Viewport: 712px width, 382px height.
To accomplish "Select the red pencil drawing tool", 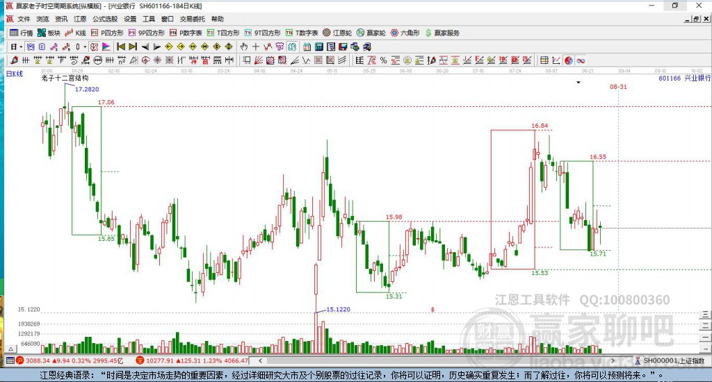I will (x=14, y=60).
